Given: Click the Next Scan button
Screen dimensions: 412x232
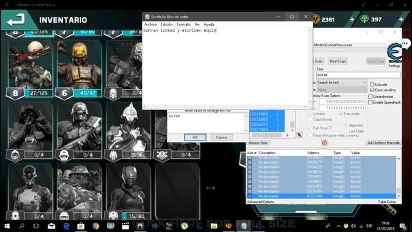Looking at the screenshot, I should tap(337, 61).
